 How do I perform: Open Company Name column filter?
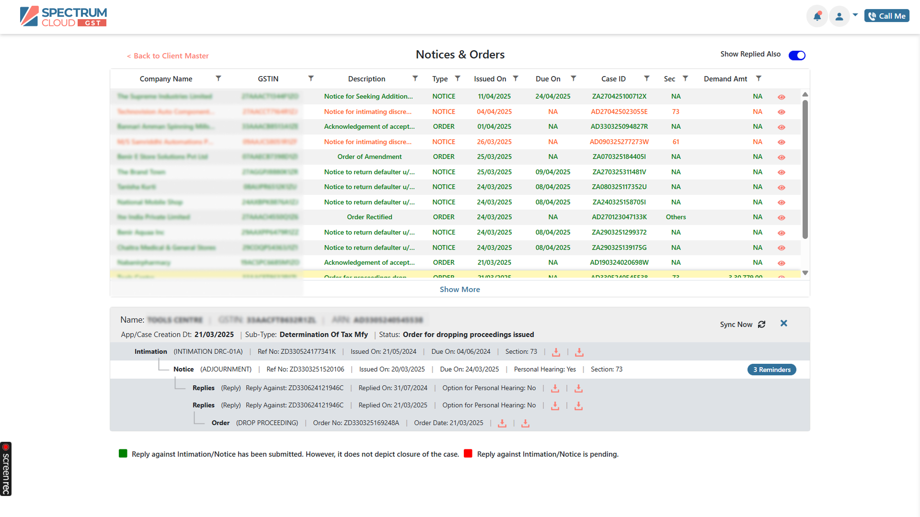[x=218, y=79]
